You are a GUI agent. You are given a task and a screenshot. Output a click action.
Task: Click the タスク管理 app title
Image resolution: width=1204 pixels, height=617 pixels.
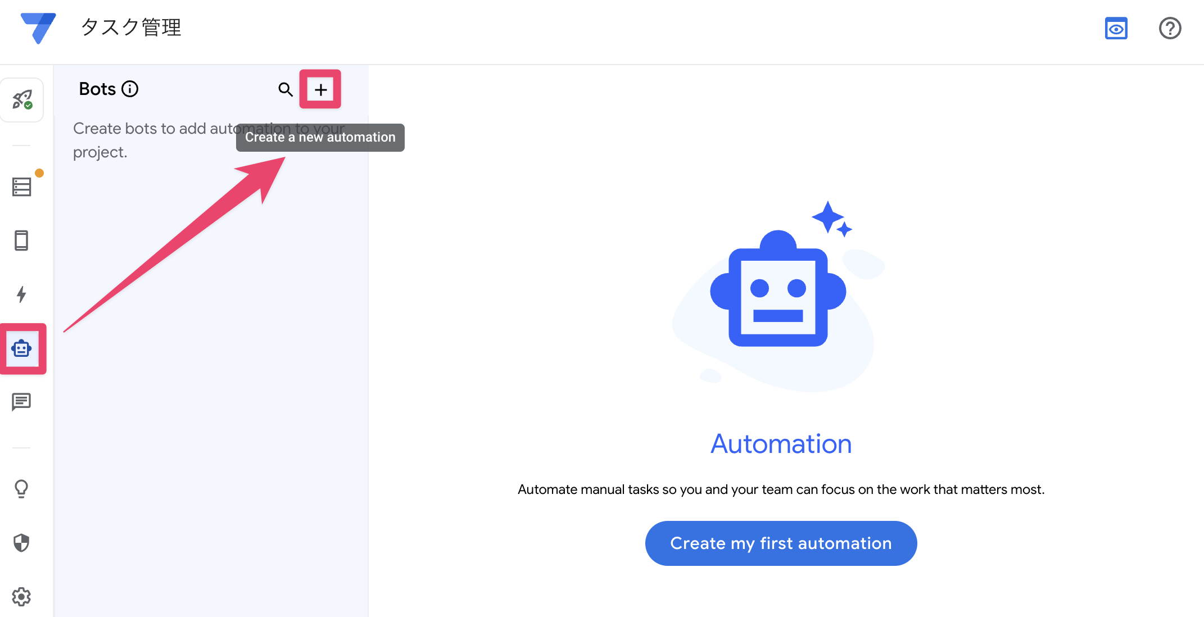tap(131, 27)
